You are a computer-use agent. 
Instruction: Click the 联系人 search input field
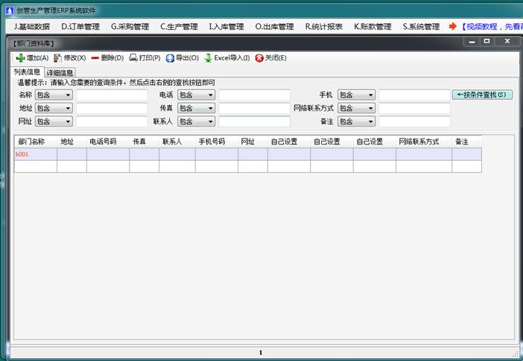click(x=254, y=121)
